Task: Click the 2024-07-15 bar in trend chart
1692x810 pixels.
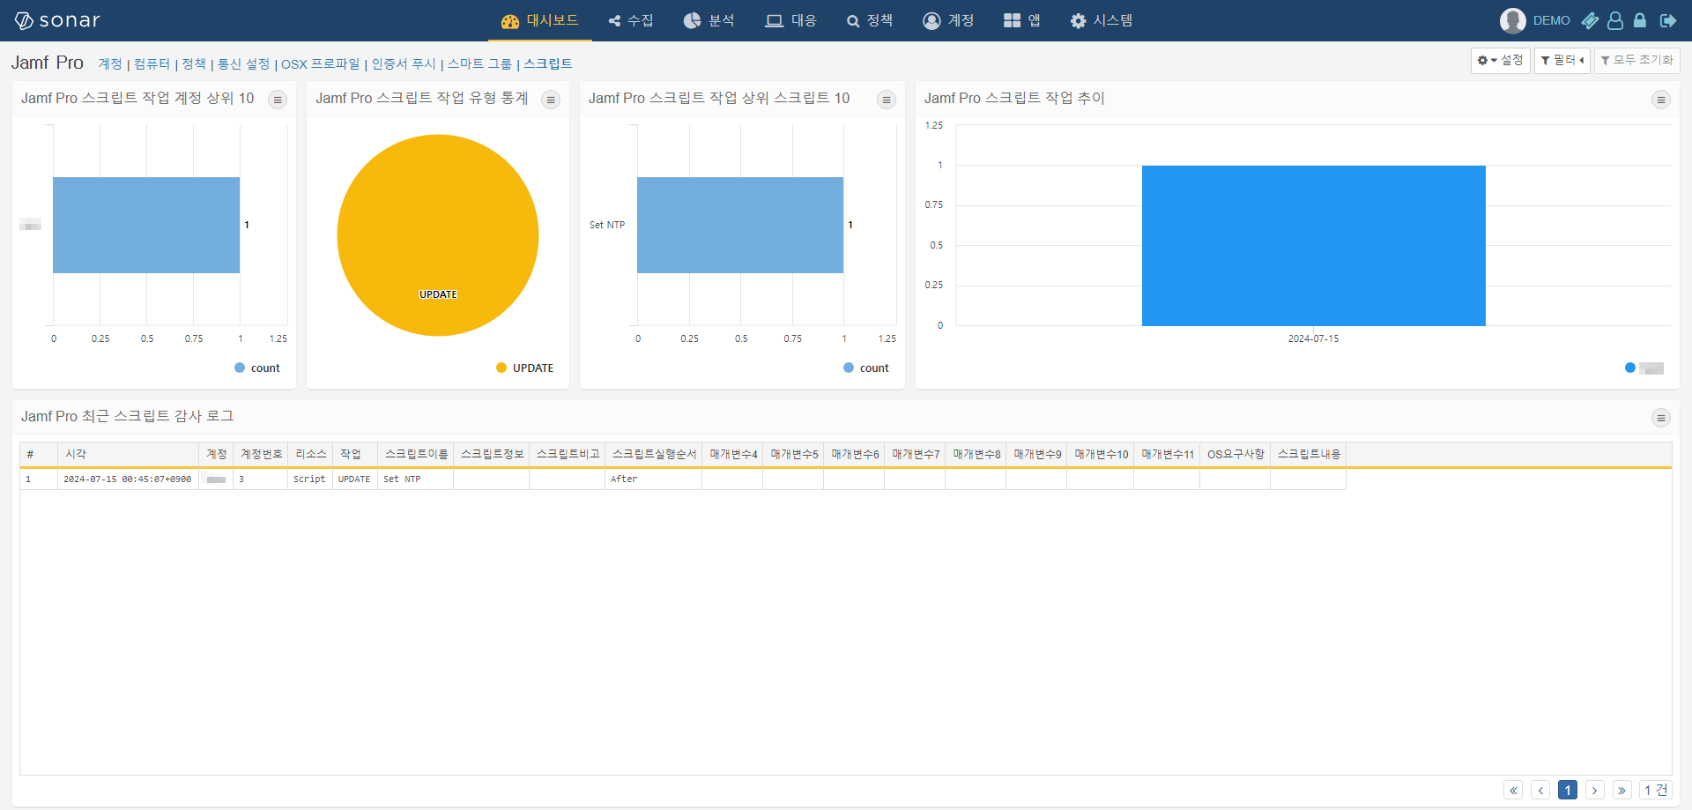Action: click(x=1314, y=246)
